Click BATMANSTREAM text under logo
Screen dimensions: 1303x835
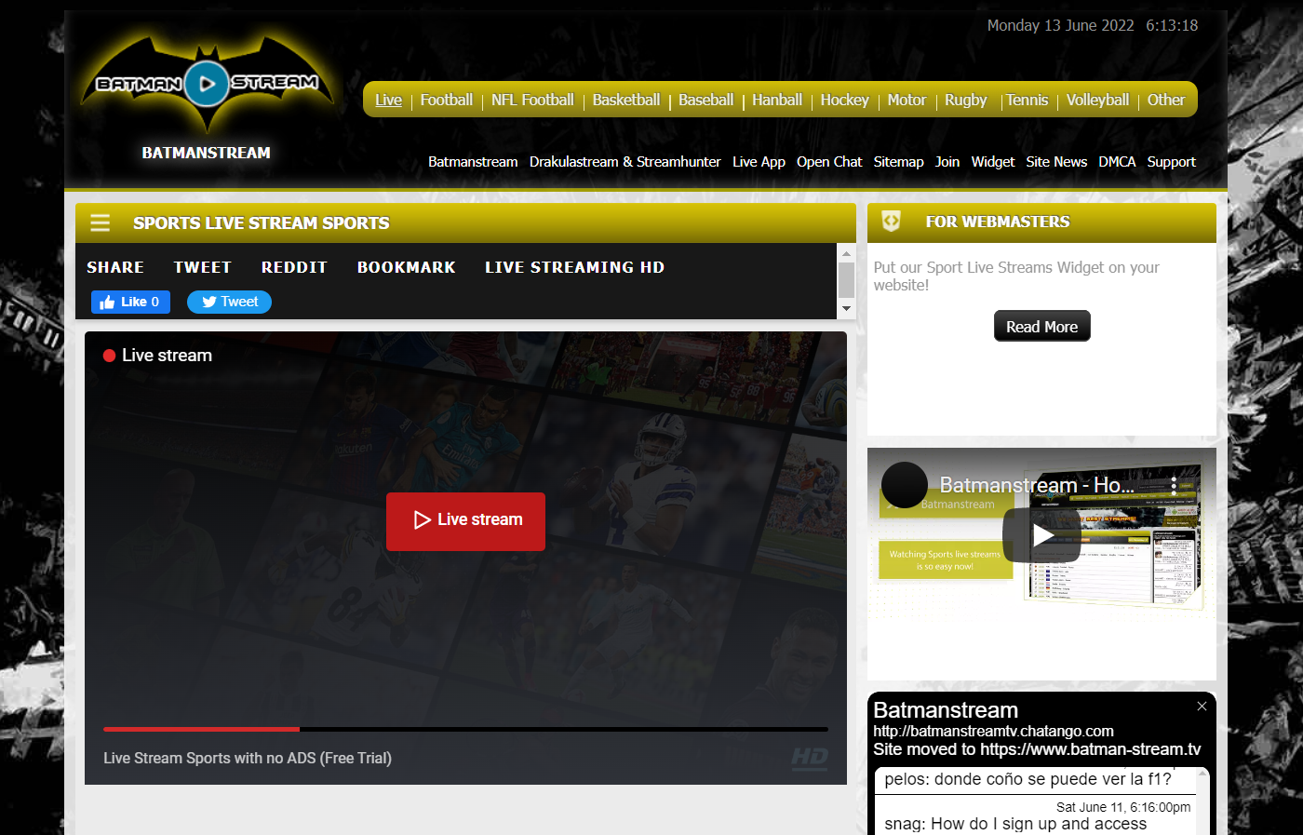coord(206,153)
